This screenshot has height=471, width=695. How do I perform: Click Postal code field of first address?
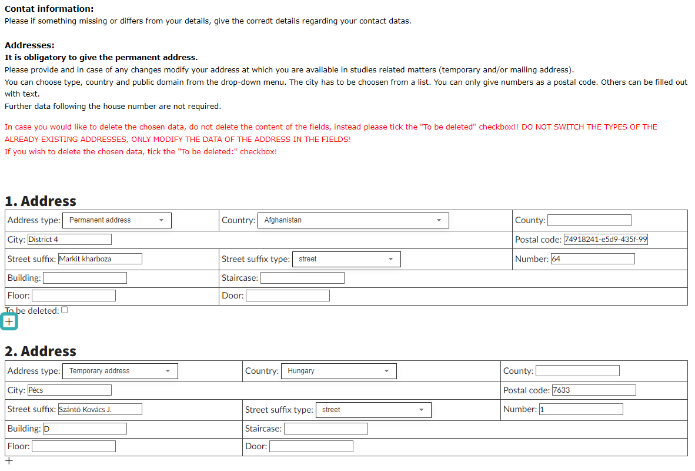606,240
